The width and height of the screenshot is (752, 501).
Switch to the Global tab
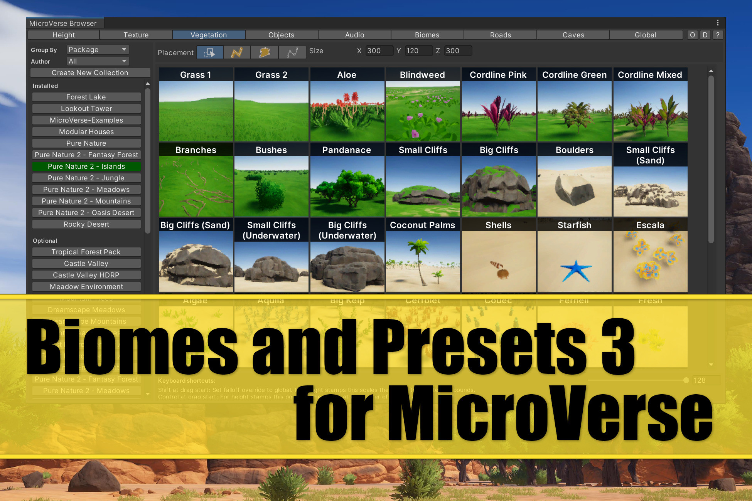coord(646,35)
